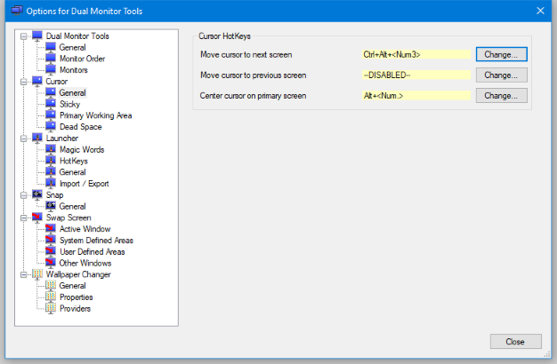Click the 'Cursor HotKeys' group title
This screenshot has width=557, height=364.
(x=224, y=36)
